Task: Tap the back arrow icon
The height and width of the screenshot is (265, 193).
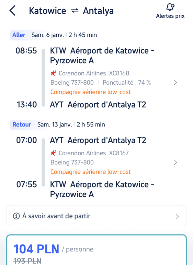Action: [x=12, y=11]
